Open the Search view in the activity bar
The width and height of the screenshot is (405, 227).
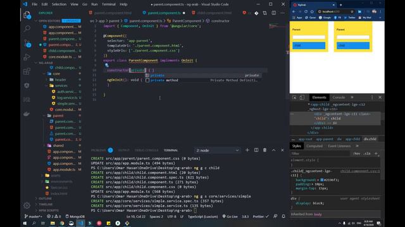[27, 28]
